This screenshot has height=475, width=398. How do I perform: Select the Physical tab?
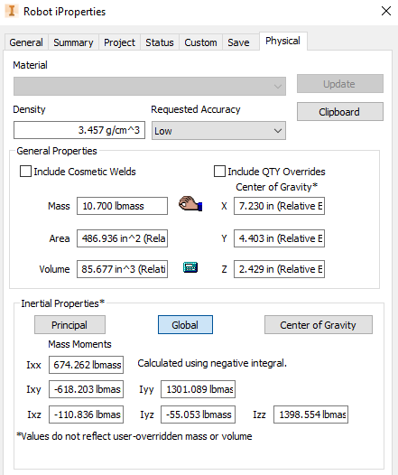pos(283,41)
